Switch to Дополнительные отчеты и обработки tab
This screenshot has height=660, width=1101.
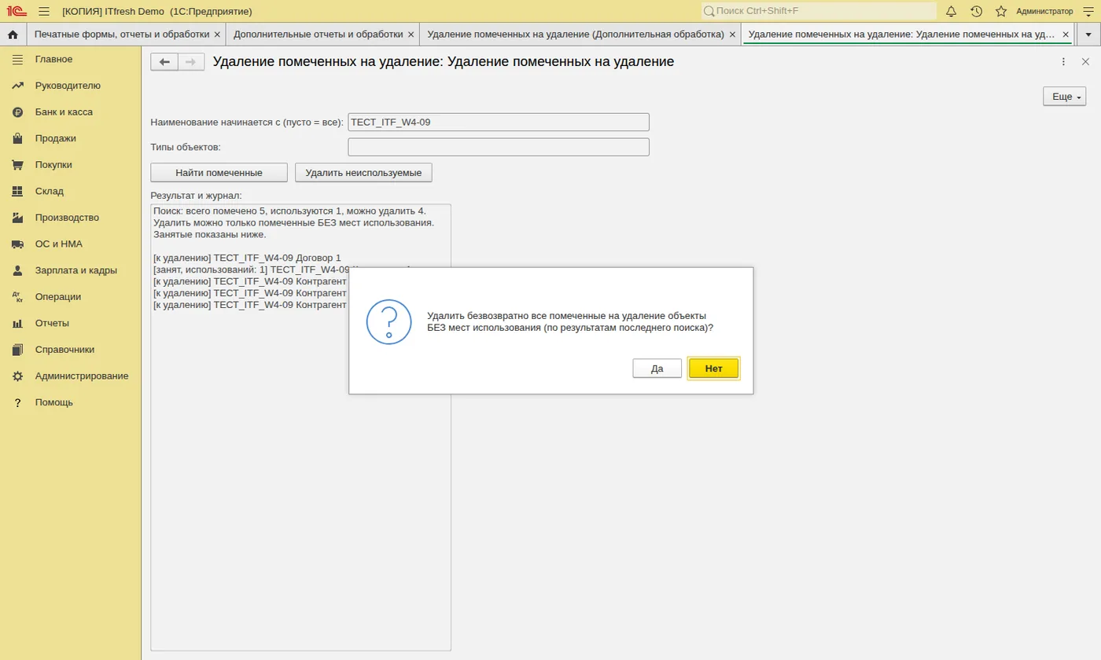319,35
